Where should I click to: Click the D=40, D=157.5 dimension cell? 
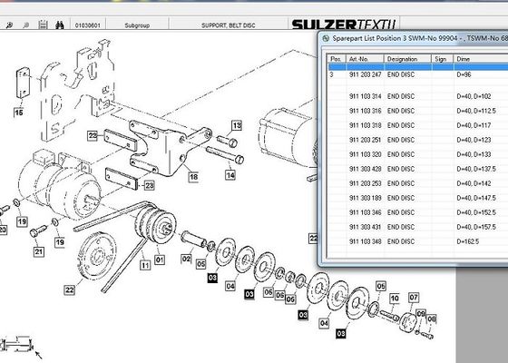pos(476,227)
